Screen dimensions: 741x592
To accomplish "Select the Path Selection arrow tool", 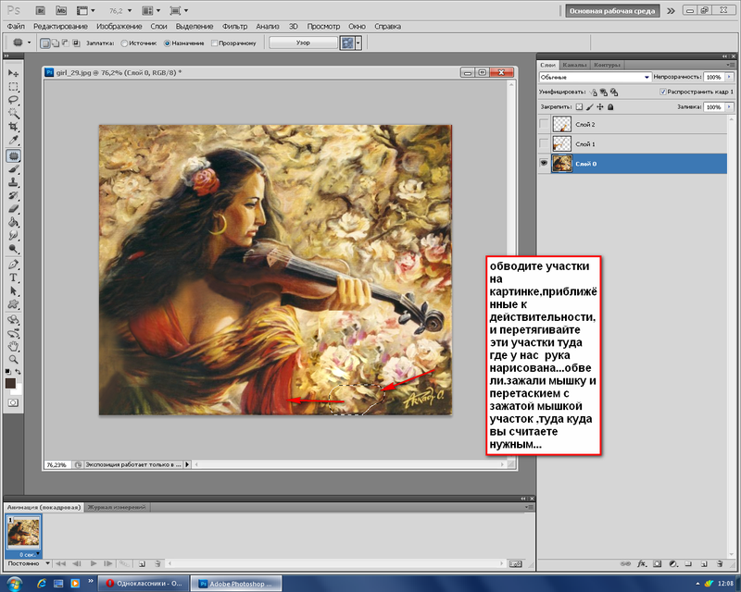I will click(13, 291).
